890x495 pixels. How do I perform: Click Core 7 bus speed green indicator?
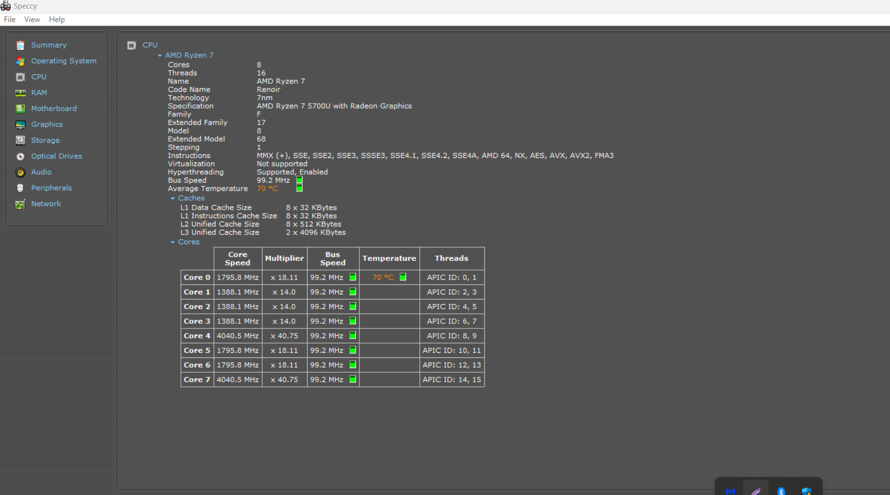point(353,380)
